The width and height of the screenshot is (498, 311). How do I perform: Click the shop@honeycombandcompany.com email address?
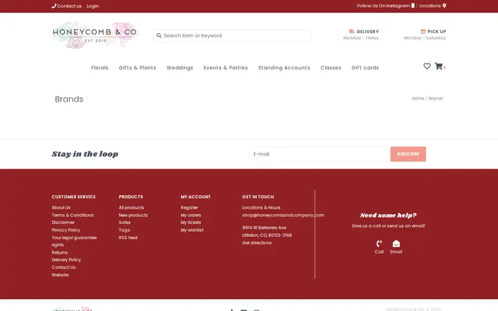[284, 215]
